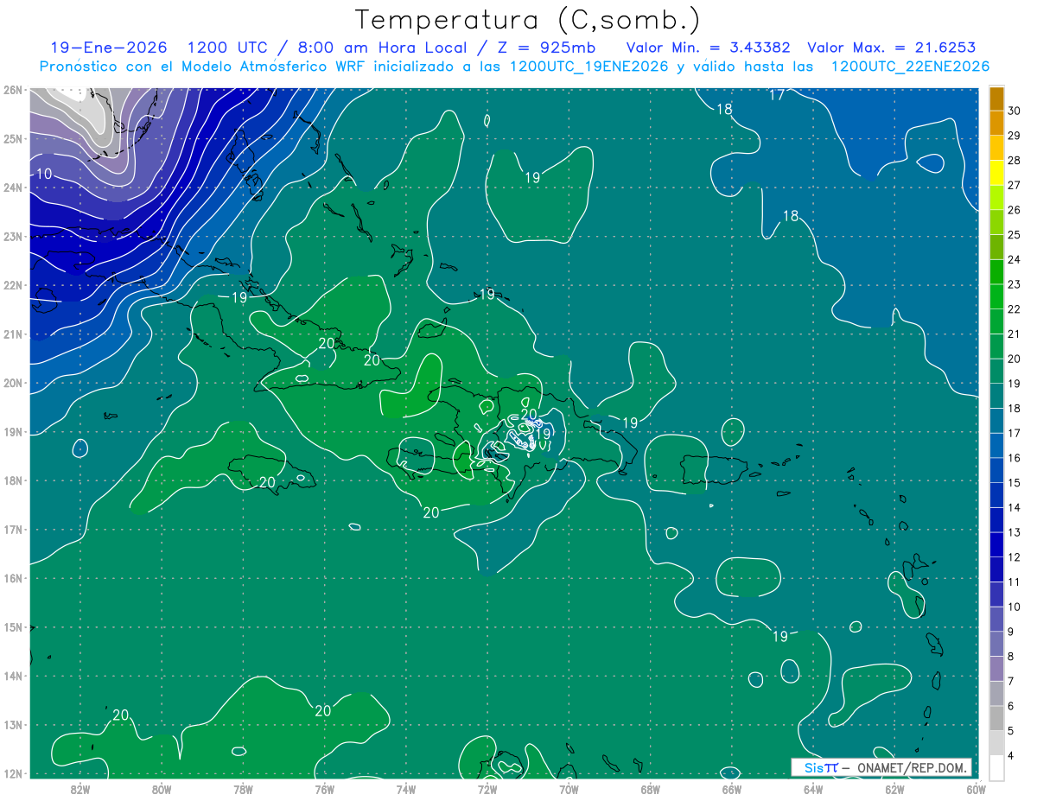Viewport: 1037px width, 801px height.
Task: Click the '17' contour label at the map top
Action: [x=777, y=95]
